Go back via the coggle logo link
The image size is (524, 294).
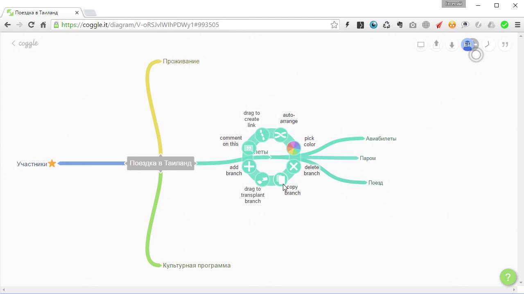25,43
